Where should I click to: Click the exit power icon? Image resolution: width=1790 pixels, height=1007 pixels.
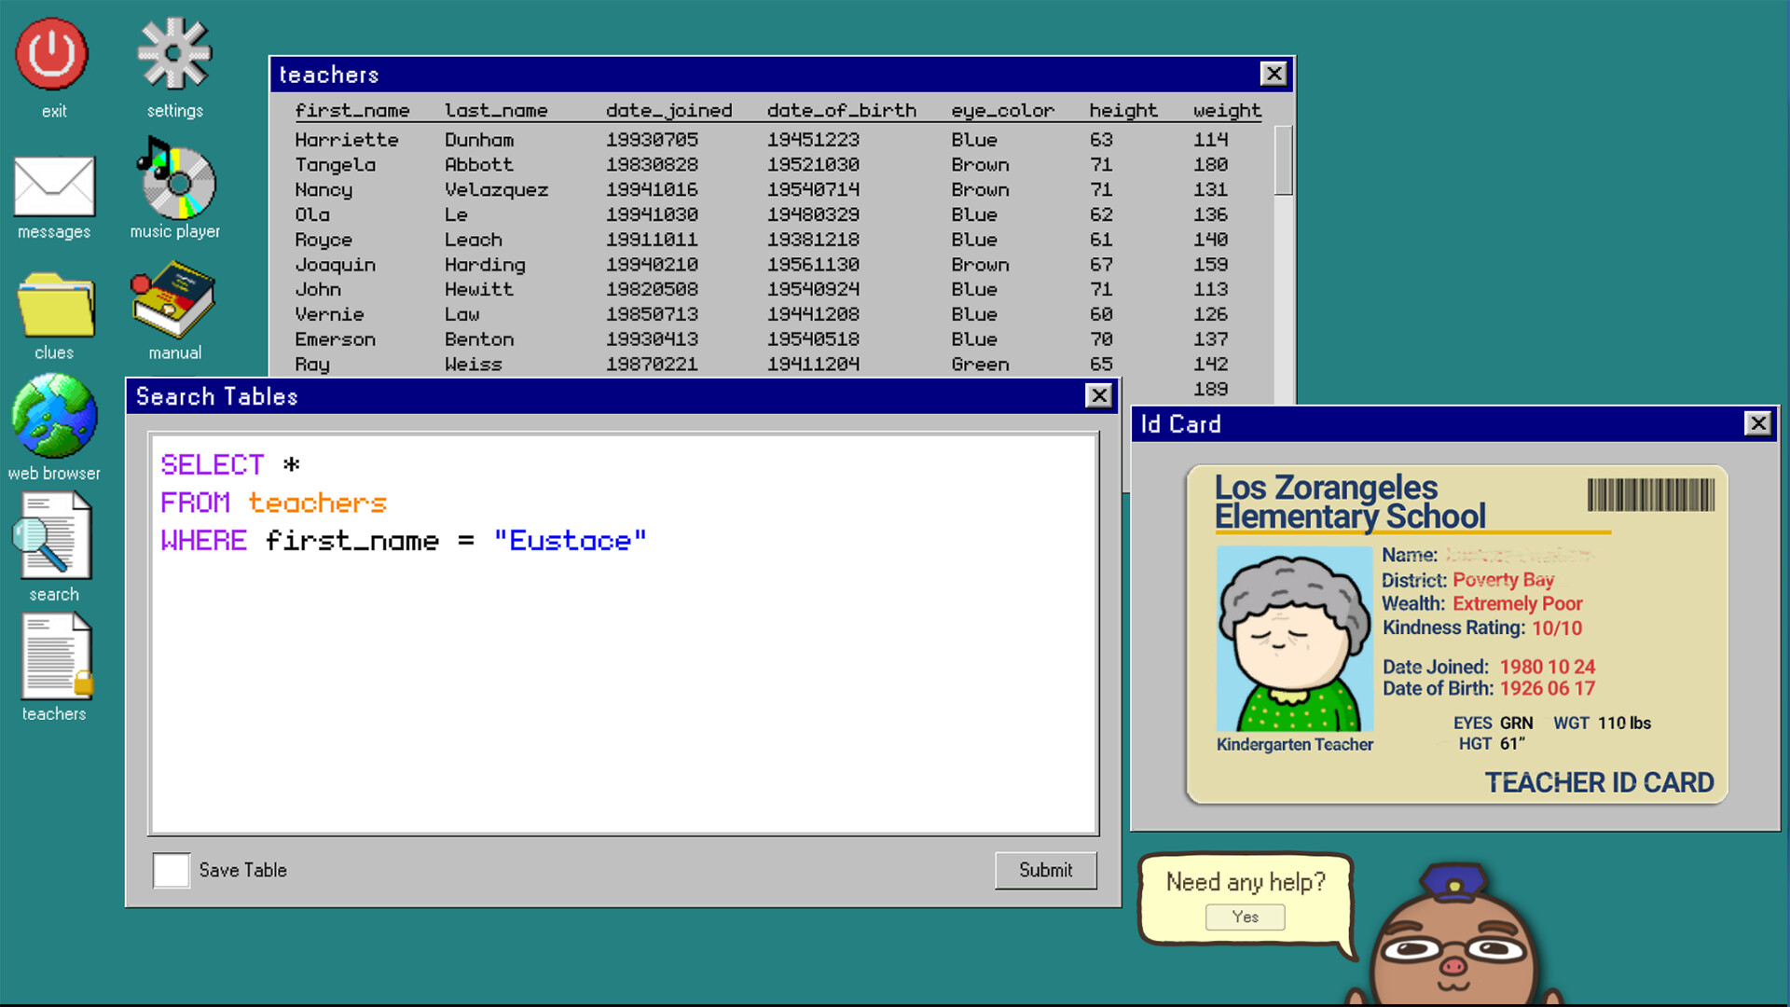click(53, 53)
